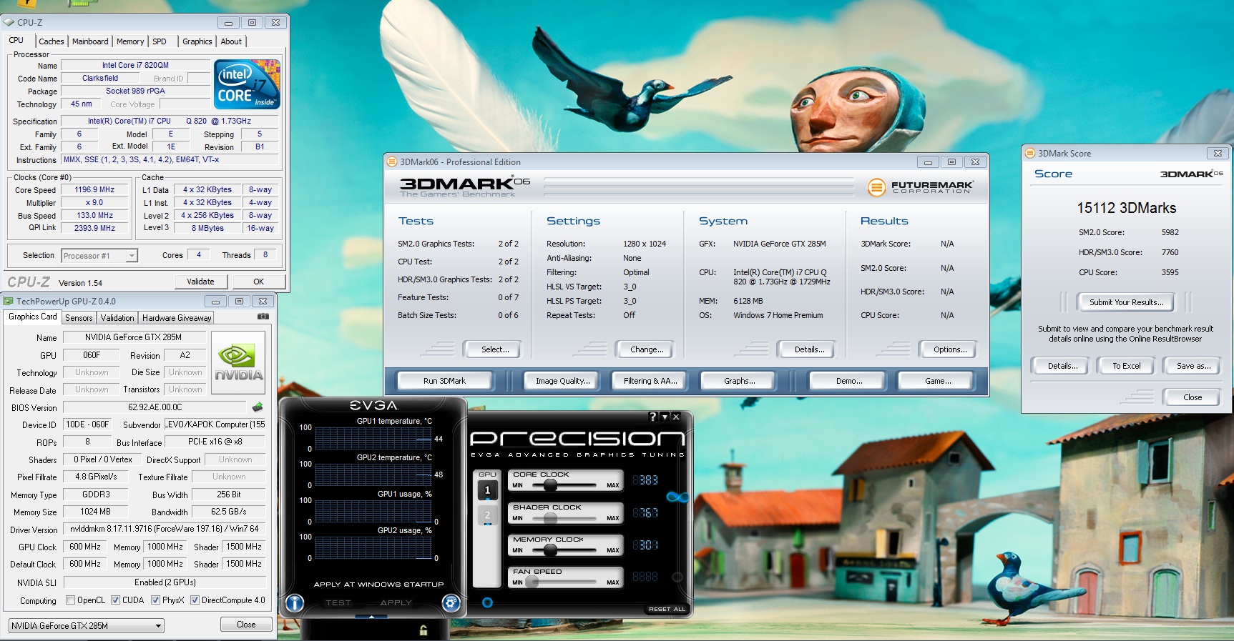Toggle the auto fan circle beside Fan Speed
1234x641 pixels.
coord(677,577)
